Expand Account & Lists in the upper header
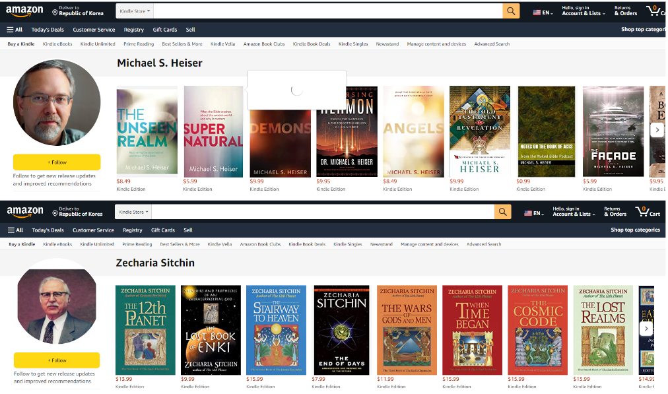Viewport: 668px width, 394px height. click(x=584, y=11)
